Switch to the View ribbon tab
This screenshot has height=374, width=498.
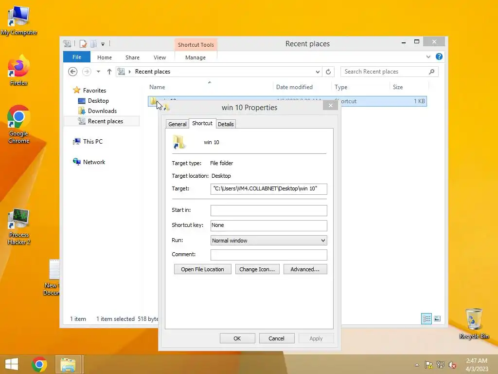pyautogui.click(x=160, y=57)
